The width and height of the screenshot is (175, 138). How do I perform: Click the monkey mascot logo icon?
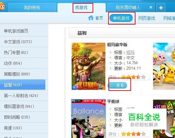[x=2, y=7]
